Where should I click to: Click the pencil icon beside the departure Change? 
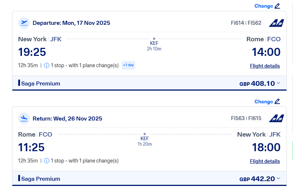coord(278,6)
